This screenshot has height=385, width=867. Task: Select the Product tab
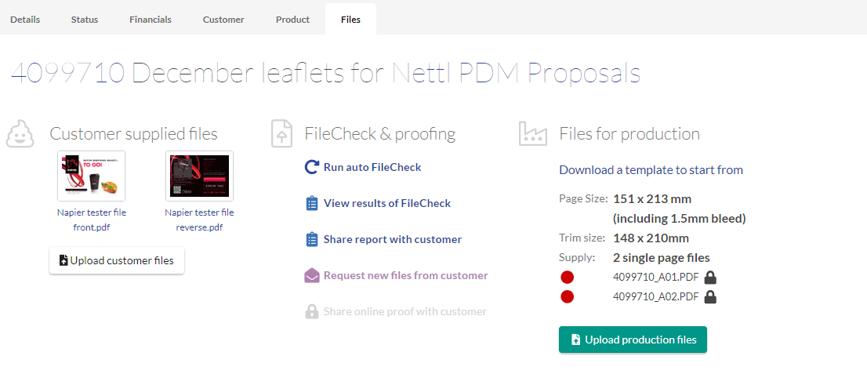[x=292, y=20]
